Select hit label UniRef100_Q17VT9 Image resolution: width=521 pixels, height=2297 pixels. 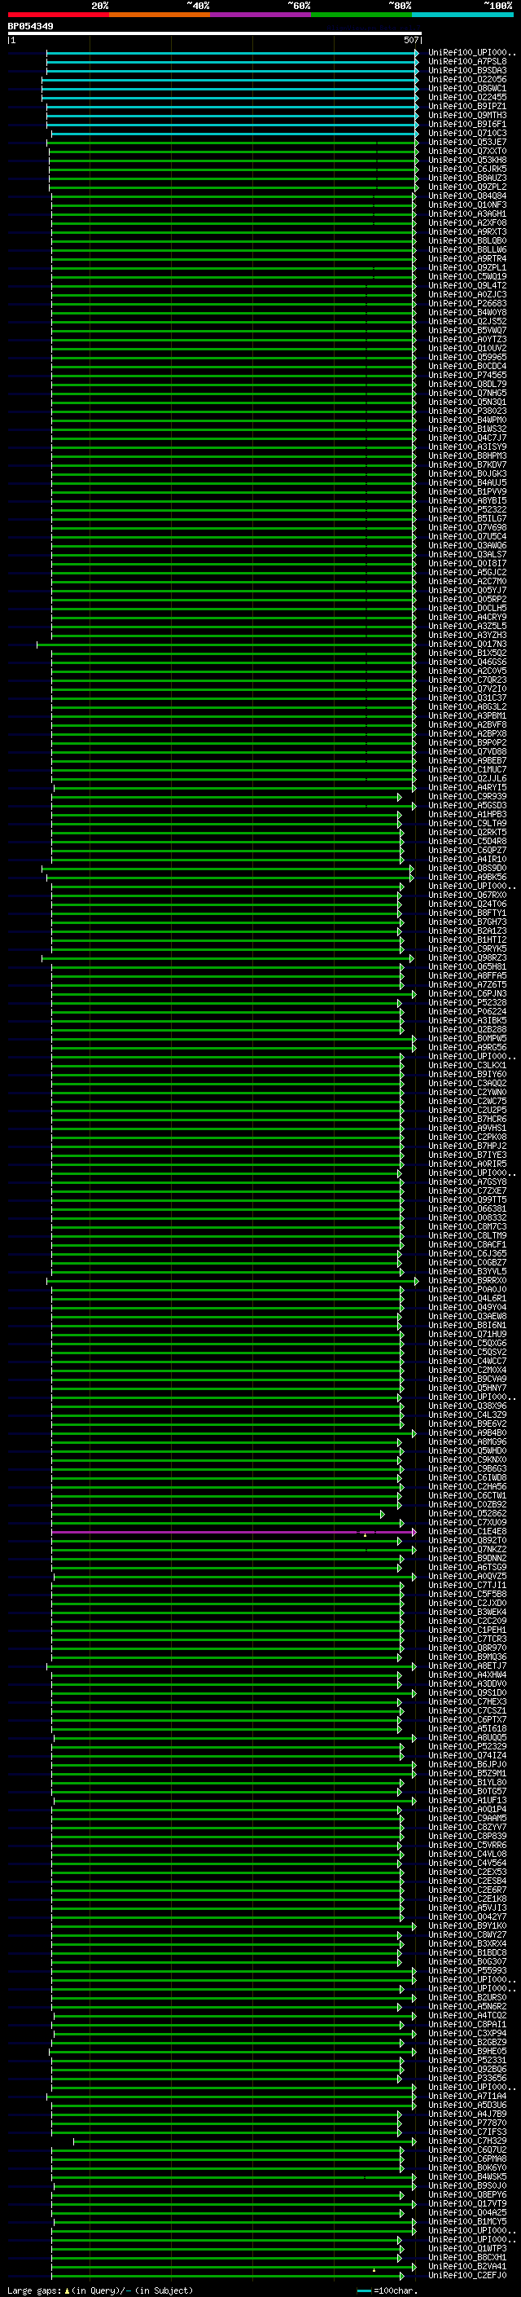click(467, 2203)
